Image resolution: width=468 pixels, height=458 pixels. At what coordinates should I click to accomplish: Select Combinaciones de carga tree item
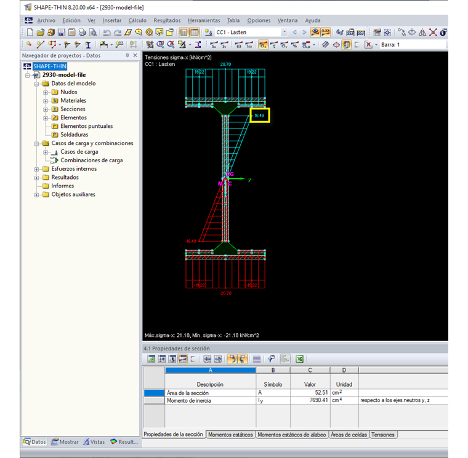coord(92,160)
